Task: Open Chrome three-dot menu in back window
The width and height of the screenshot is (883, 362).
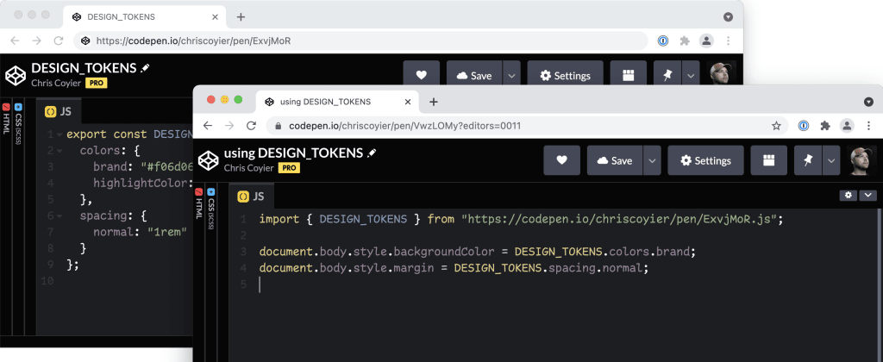Action: pos(728,41)
